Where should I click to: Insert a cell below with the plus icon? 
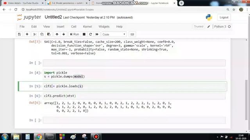[27, 34]
